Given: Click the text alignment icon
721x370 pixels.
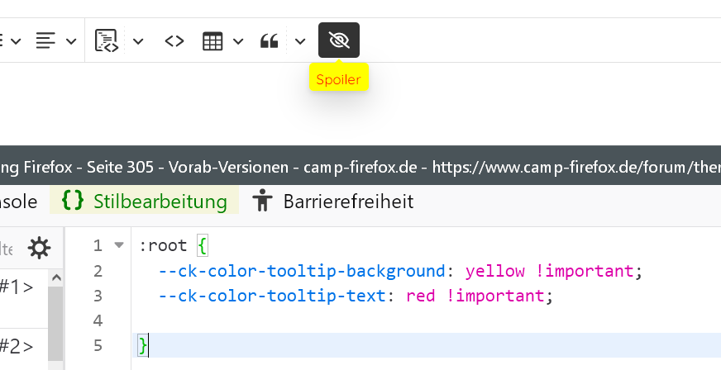Looking at the screenshot, I should tap(46, 40).
